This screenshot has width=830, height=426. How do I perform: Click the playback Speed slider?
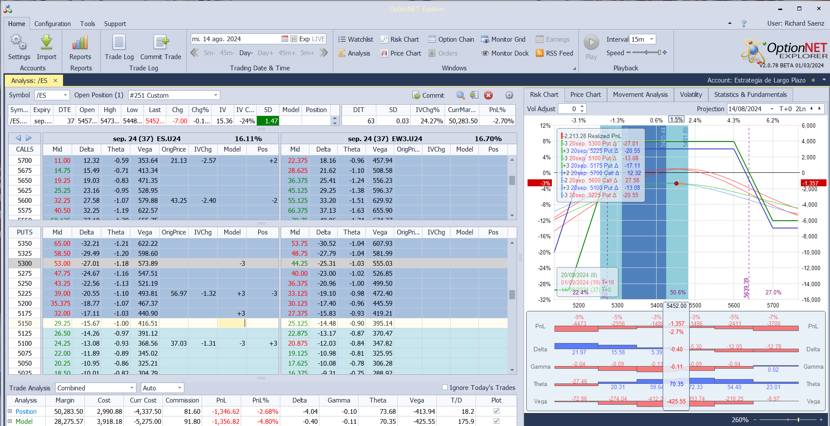(647, 53)
